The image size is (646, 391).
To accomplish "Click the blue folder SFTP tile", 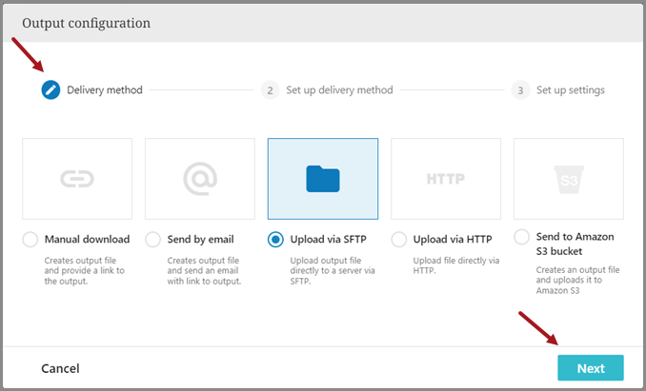I will [323, 178].
